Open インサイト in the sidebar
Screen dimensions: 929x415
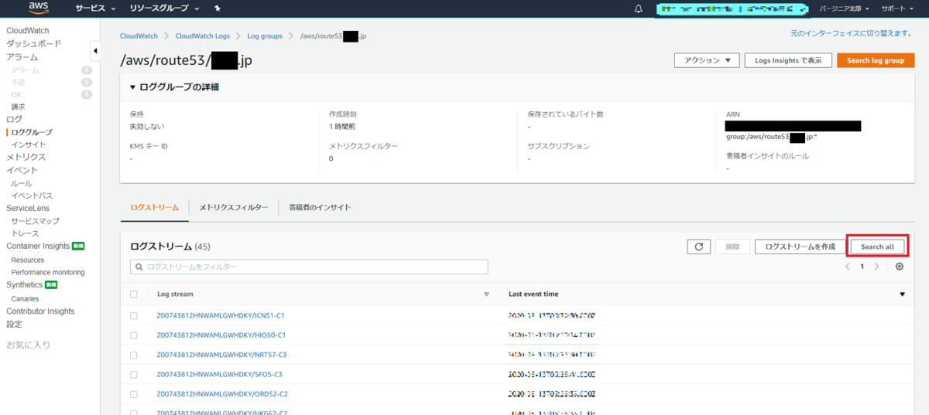[x=29, y=145]
